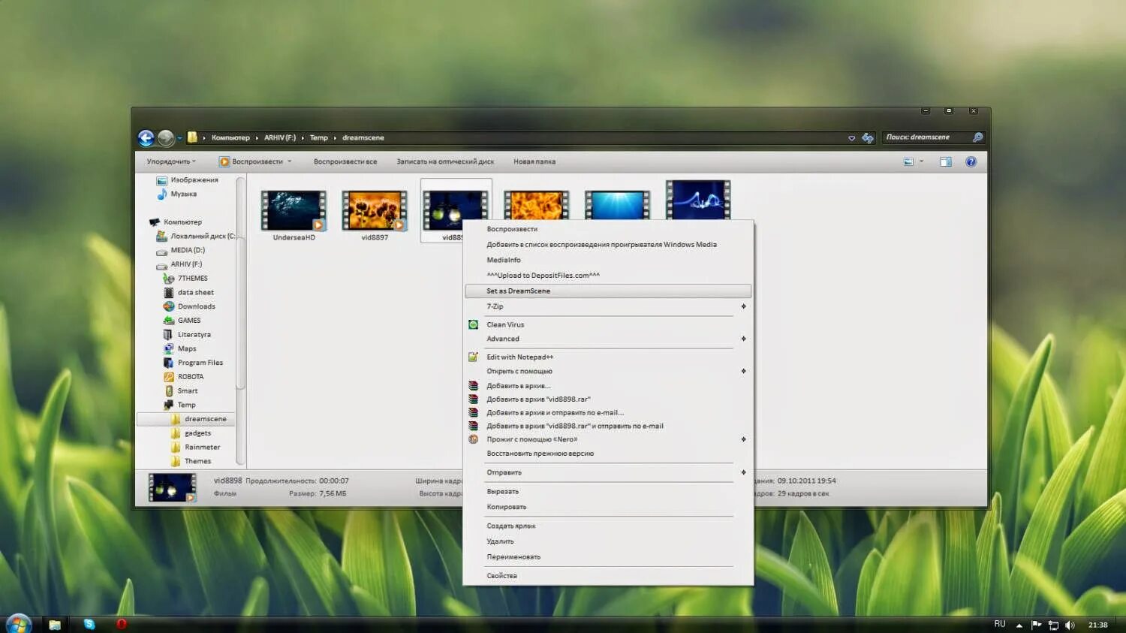This screenshot has width=1126, height=633.
Task: Click the volume tray icon
Action: pyautogui.click(x=1070, y=625)
